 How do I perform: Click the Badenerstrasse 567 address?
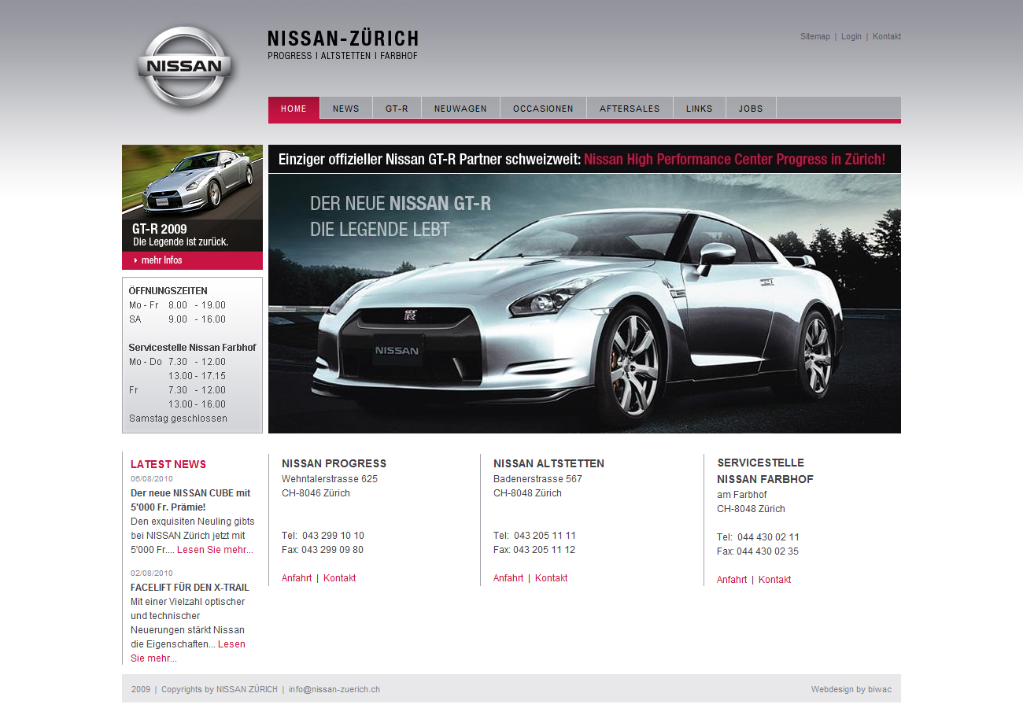[x=537, y=479]
